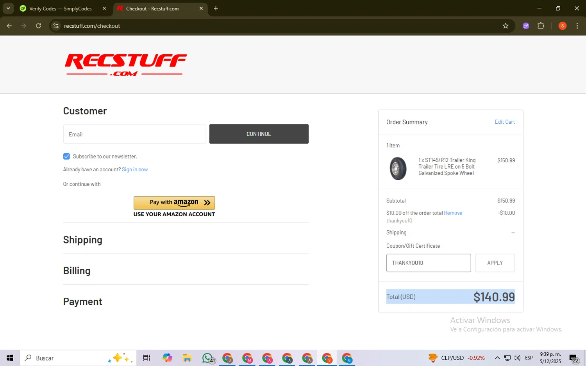Click the Recstuff.com logo
This screenshot has width=586, height=366.
point(125,65)
